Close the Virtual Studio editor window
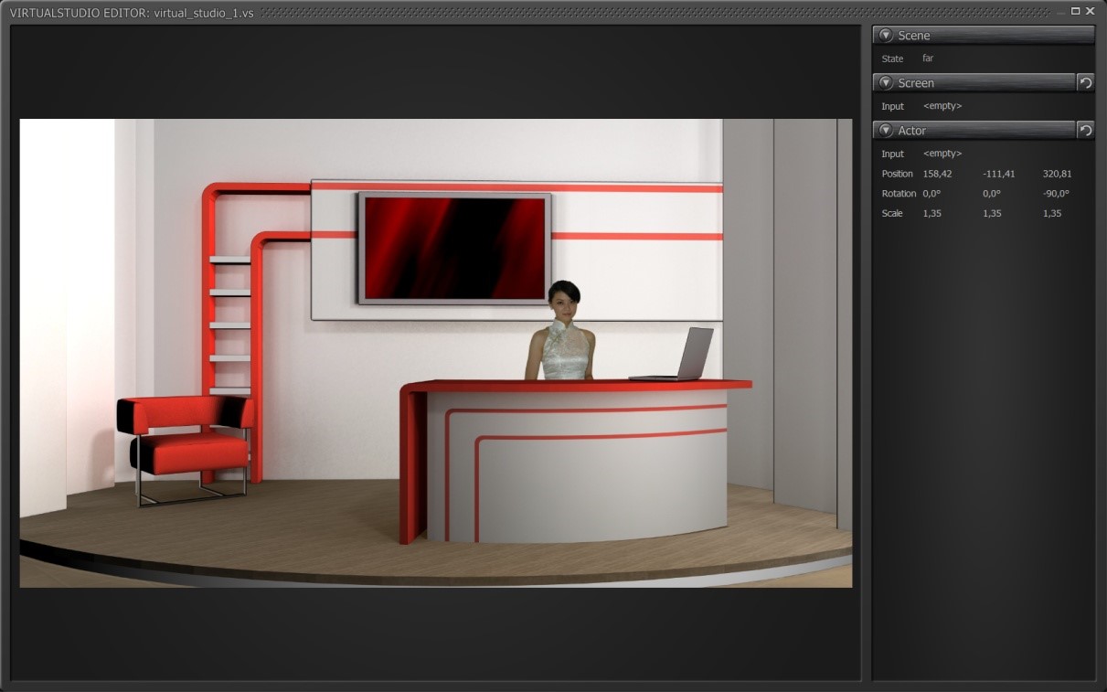 coord(1090,11)
